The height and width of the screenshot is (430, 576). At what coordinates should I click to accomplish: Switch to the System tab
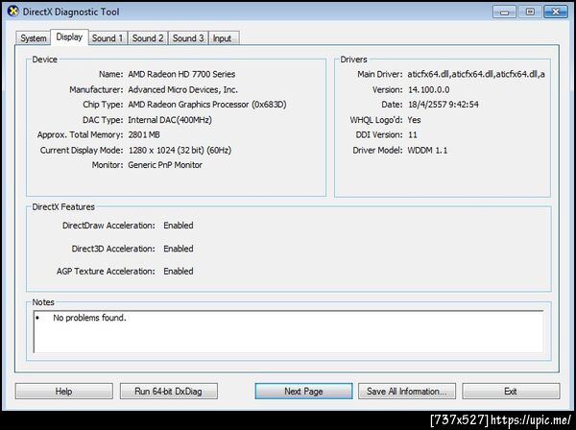tap(33, 38)
